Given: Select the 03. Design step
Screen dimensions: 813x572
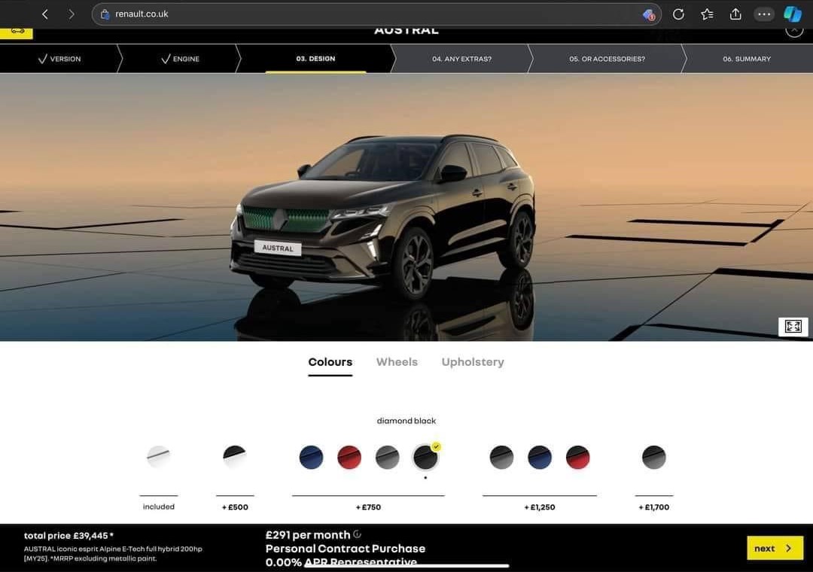Looking at the screenshot, I should coord(315,59).
